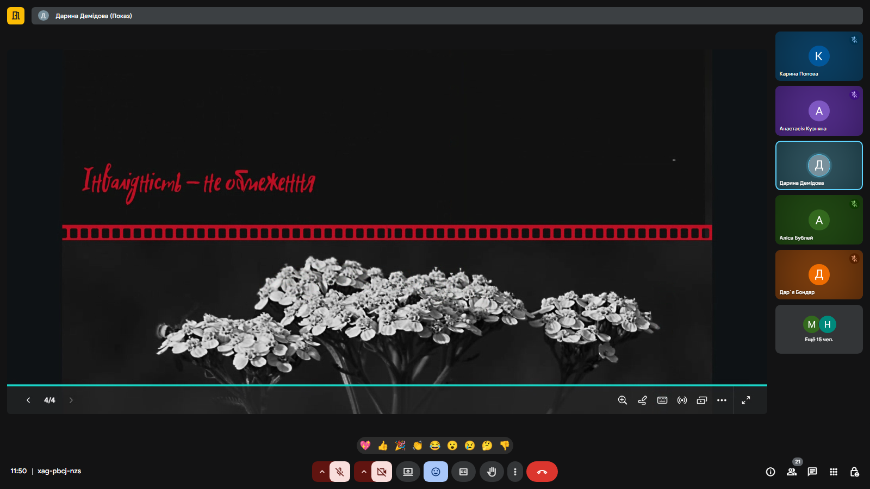Open the chat panel icon
The image size is (870, 489).
[x=812, y=472]
